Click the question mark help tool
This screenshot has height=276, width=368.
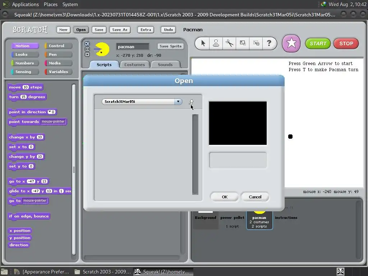pyautogui.click(x=269, y=43)
